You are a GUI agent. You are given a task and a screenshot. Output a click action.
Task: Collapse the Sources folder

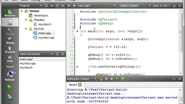(26, 29)
